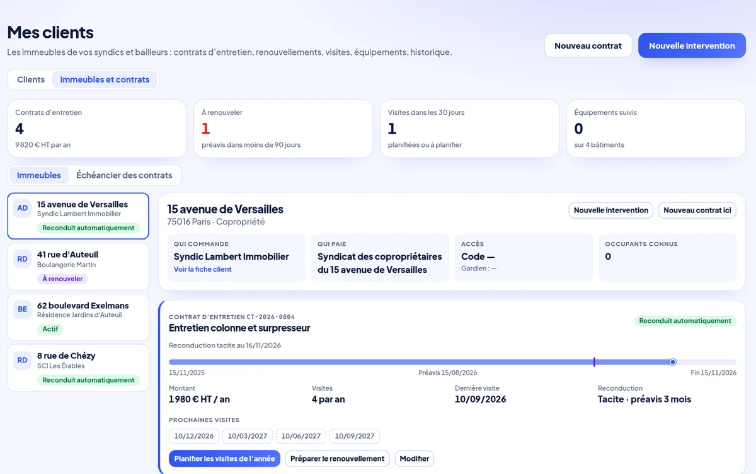Click the À renouveler purple status badge
Viewport: 756px width, 474px height.
pos(62,279)
